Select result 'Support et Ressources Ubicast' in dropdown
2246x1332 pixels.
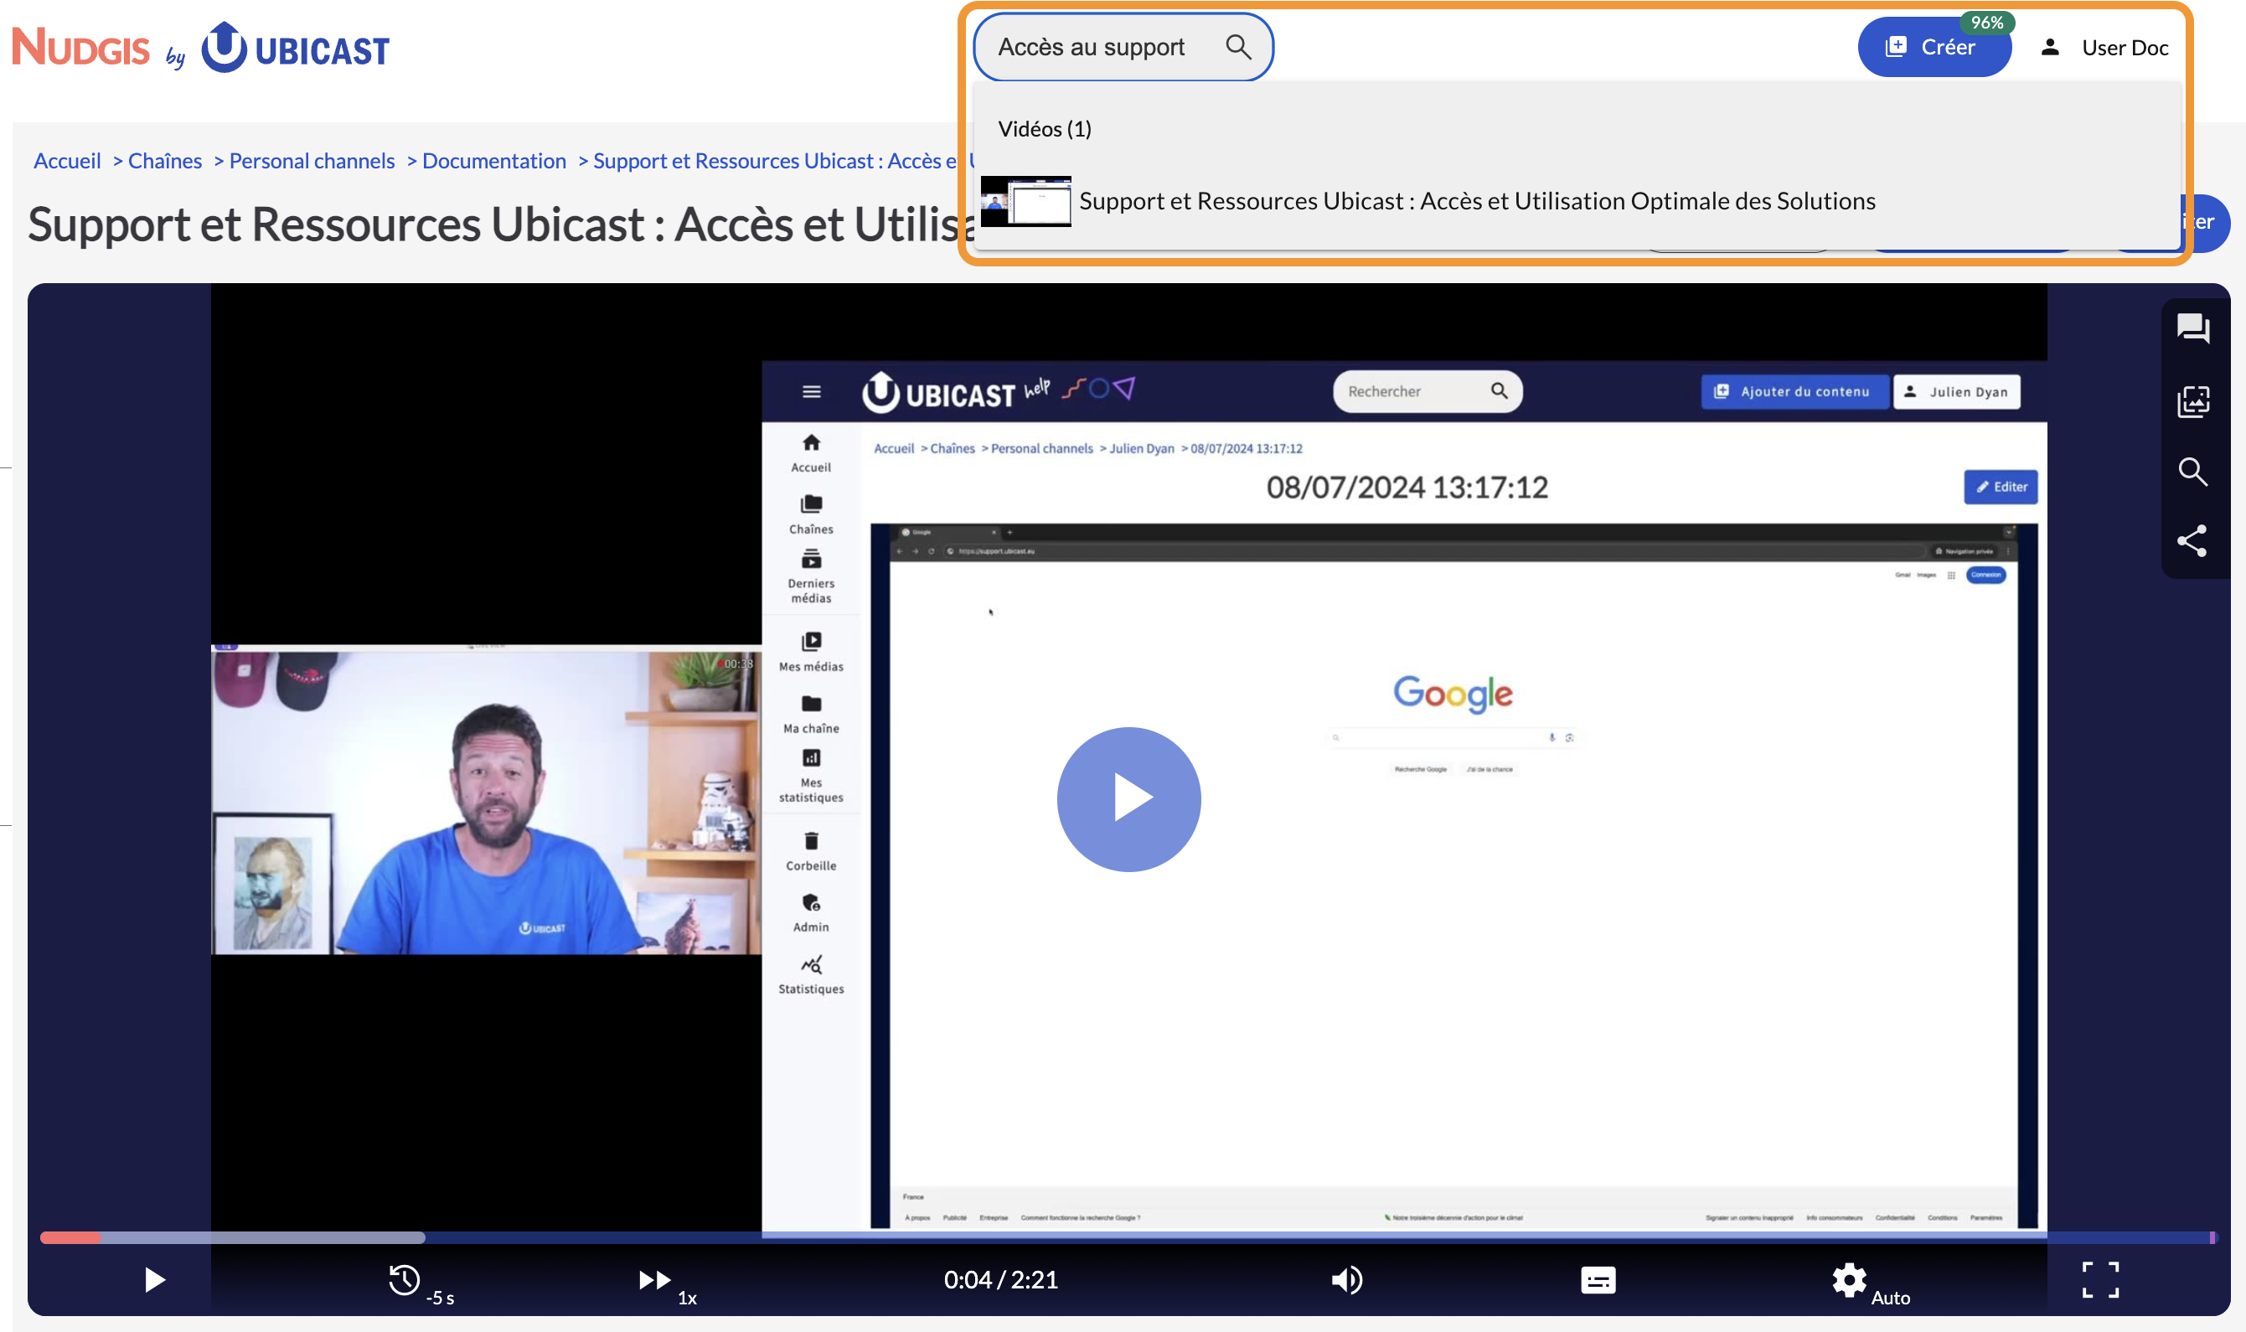[1476, 201]
